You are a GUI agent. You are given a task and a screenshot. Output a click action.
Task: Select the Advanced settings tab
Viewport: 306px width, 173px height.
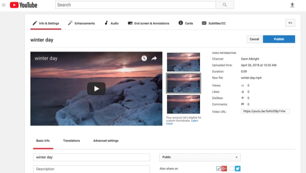tap(106, 141)
